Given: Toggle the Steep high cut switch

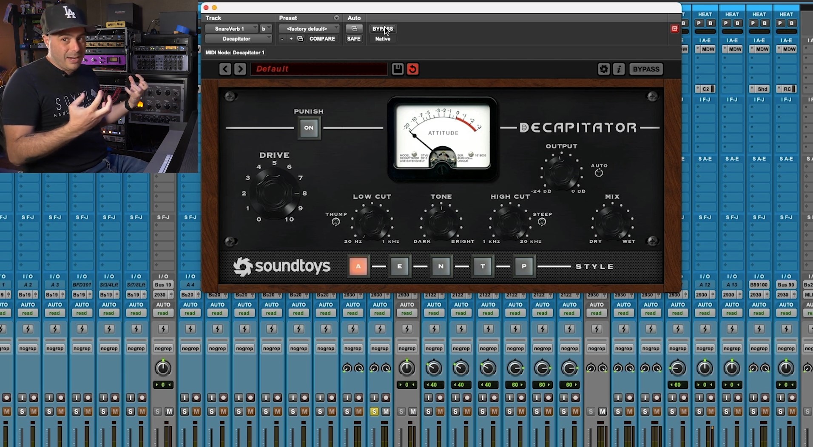Looking at the screenshot, I should click(x=542, y=222).
